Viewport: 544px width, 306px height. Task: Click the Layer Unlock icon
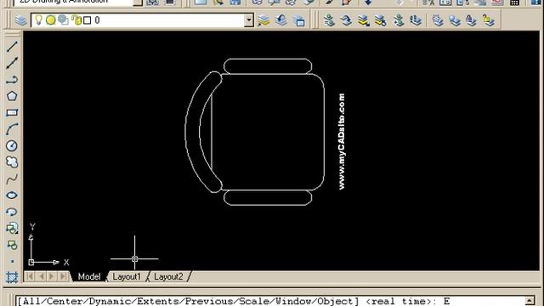coord(488,20)
